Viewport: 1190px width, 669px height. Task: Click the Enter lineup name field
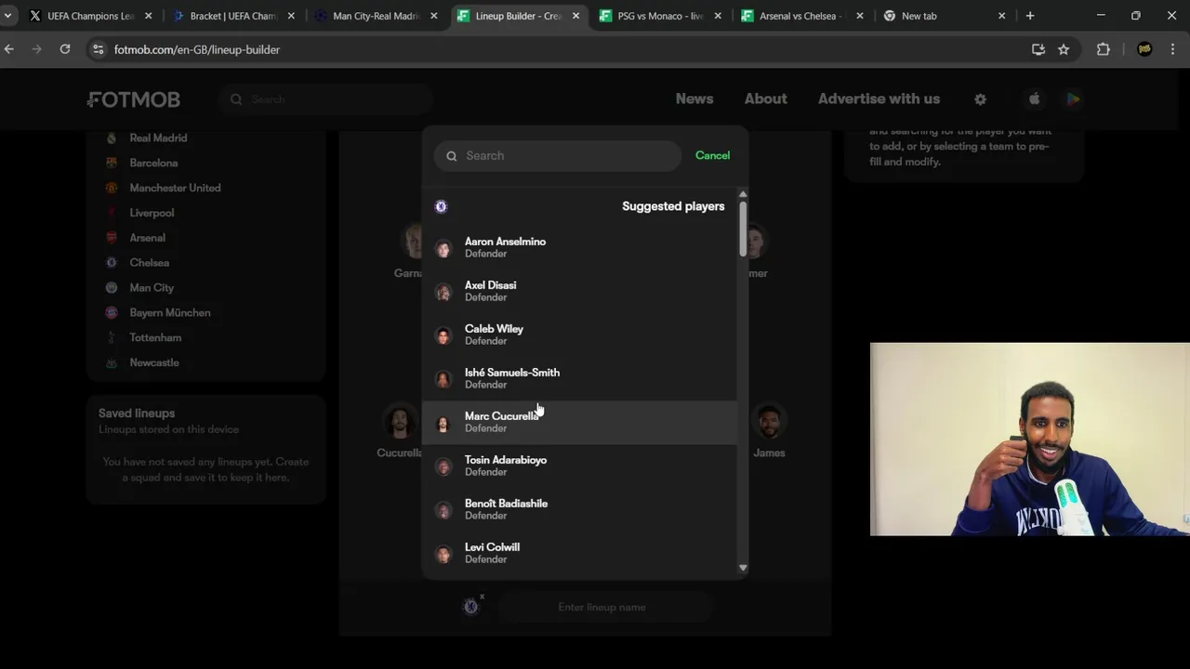coord(605,607)
